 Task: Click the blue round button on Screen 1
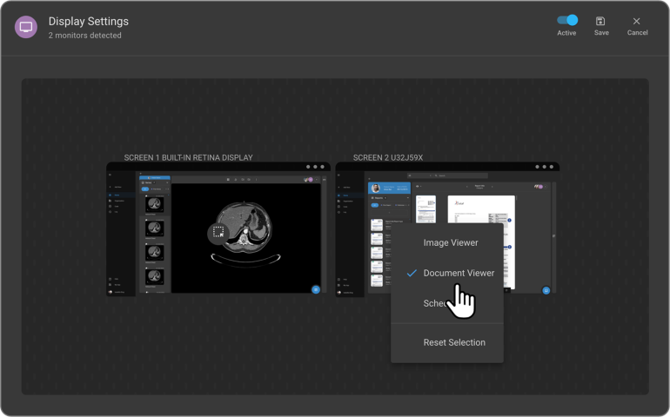316,289
